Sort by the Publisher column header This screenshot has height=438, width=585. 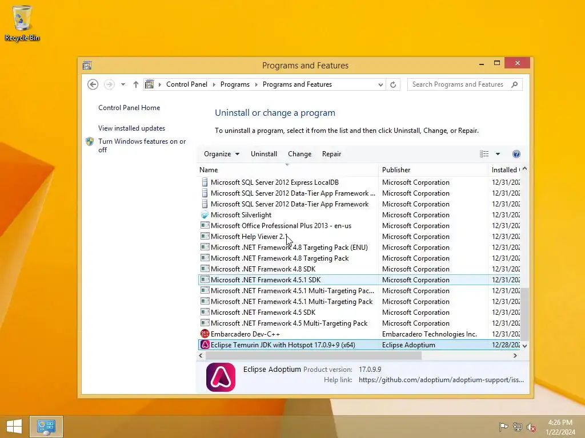(433, 170)
